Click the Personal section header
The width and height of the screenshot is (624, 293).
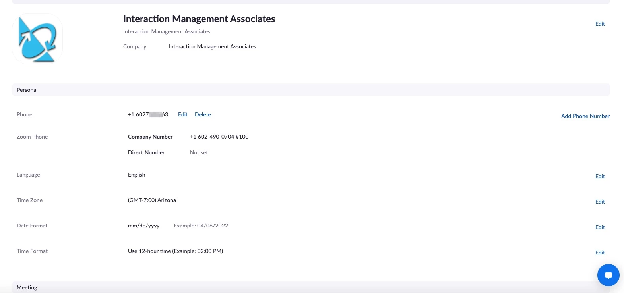[311, 90]
